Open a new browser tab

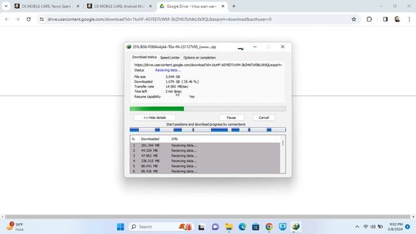point(234,6)
